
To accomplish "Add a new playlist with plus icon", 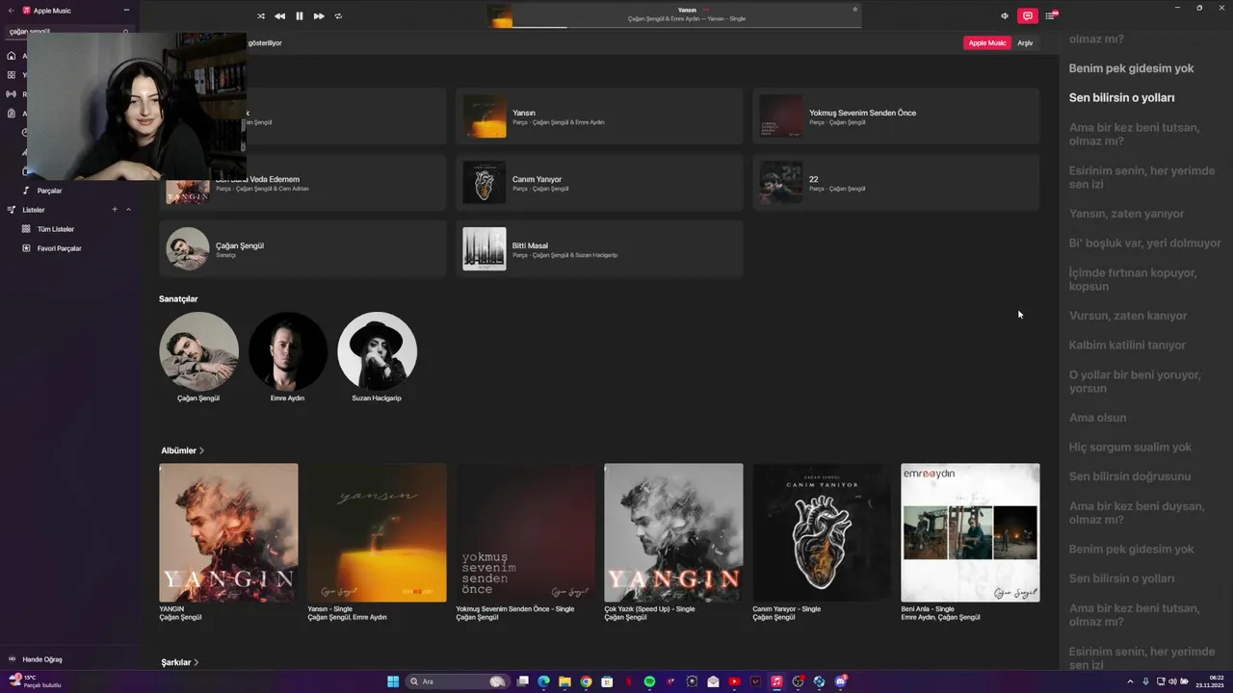I will point(115,210).
